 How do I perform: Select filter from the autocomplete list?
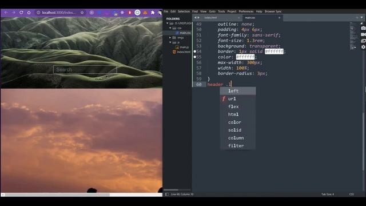(238, 146)
